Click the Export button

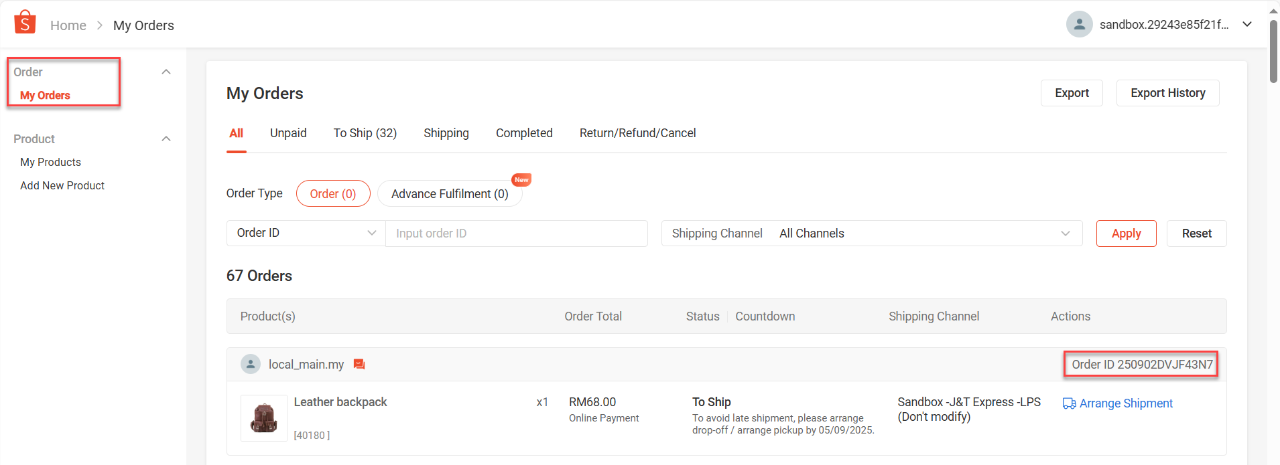pos(1072,93)
